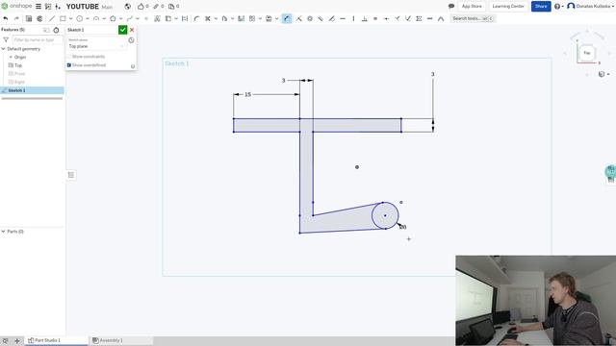Image resolution: width=616 pixels, height=346 pixels.
Task: Select the Sketch fillet tool
Action: pos(196,18)
